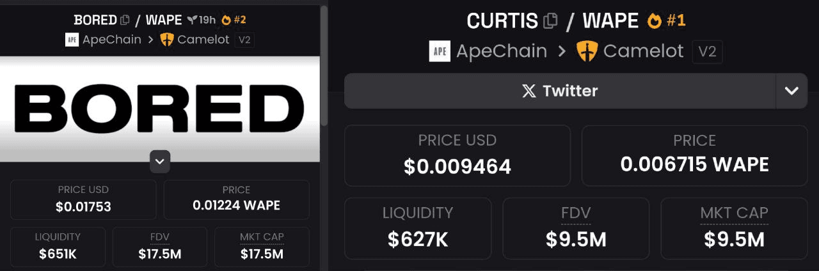This screenshot has width=819, height=271.
Task: Open the ApeChain link under CURTIS
Action: coord(501,51)
